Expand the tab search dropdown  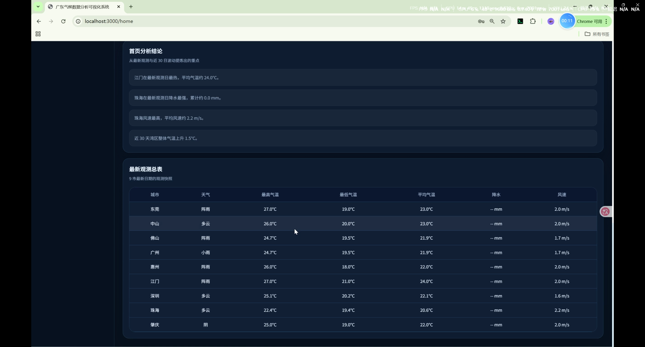[38, 7]
